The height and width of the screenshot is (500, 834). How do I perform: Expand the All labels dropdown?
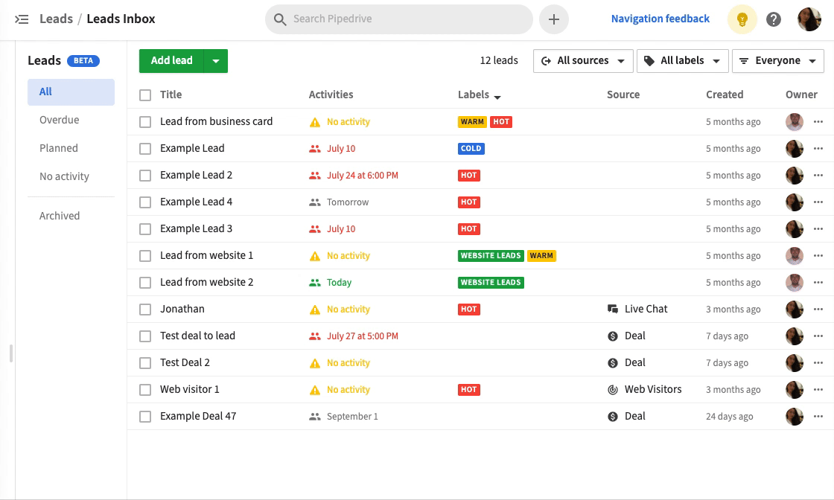[x=682, y=60]
